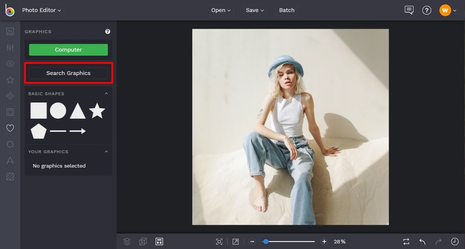
Task: Click the photo on the canvas
Action: [x=290, y=127]
